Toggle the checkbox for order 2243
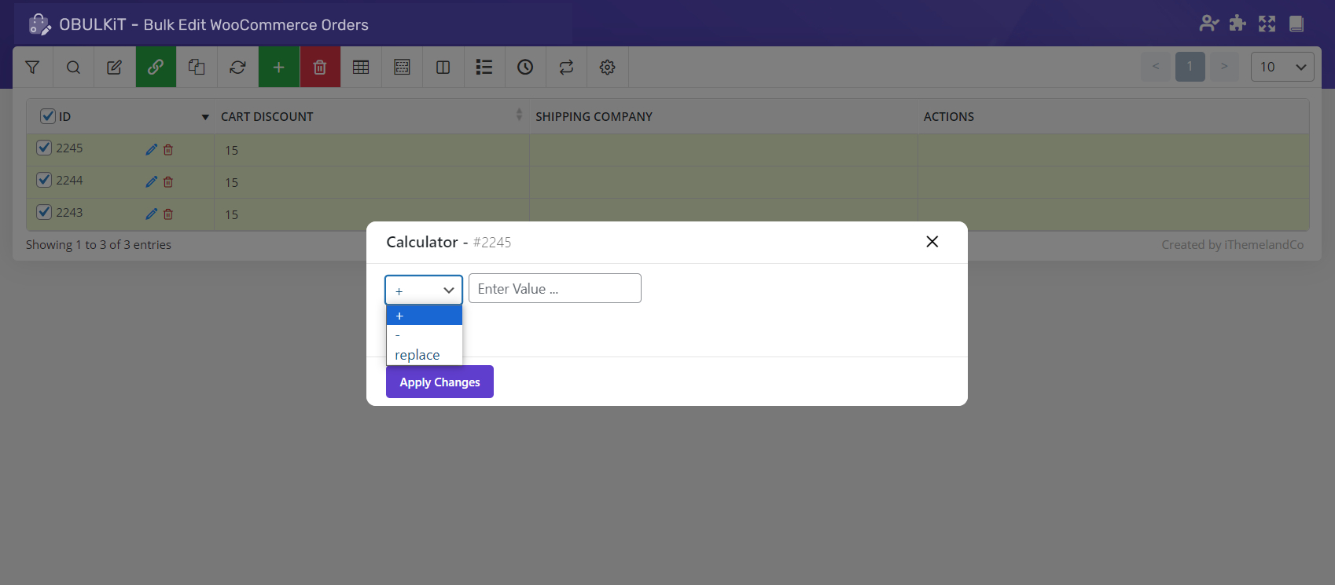This screenshot has width=1335, height=585. click(x=45, y=212)
